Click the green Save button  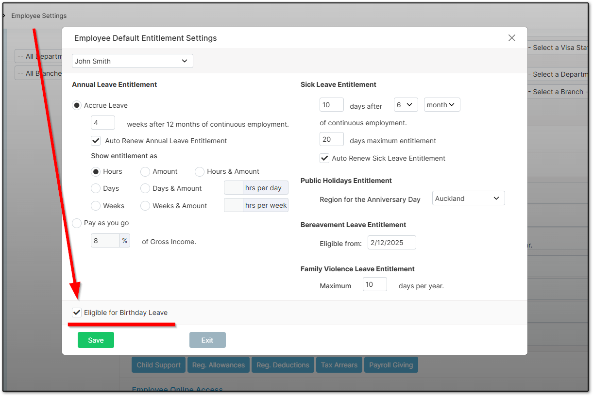pos(96,340)
